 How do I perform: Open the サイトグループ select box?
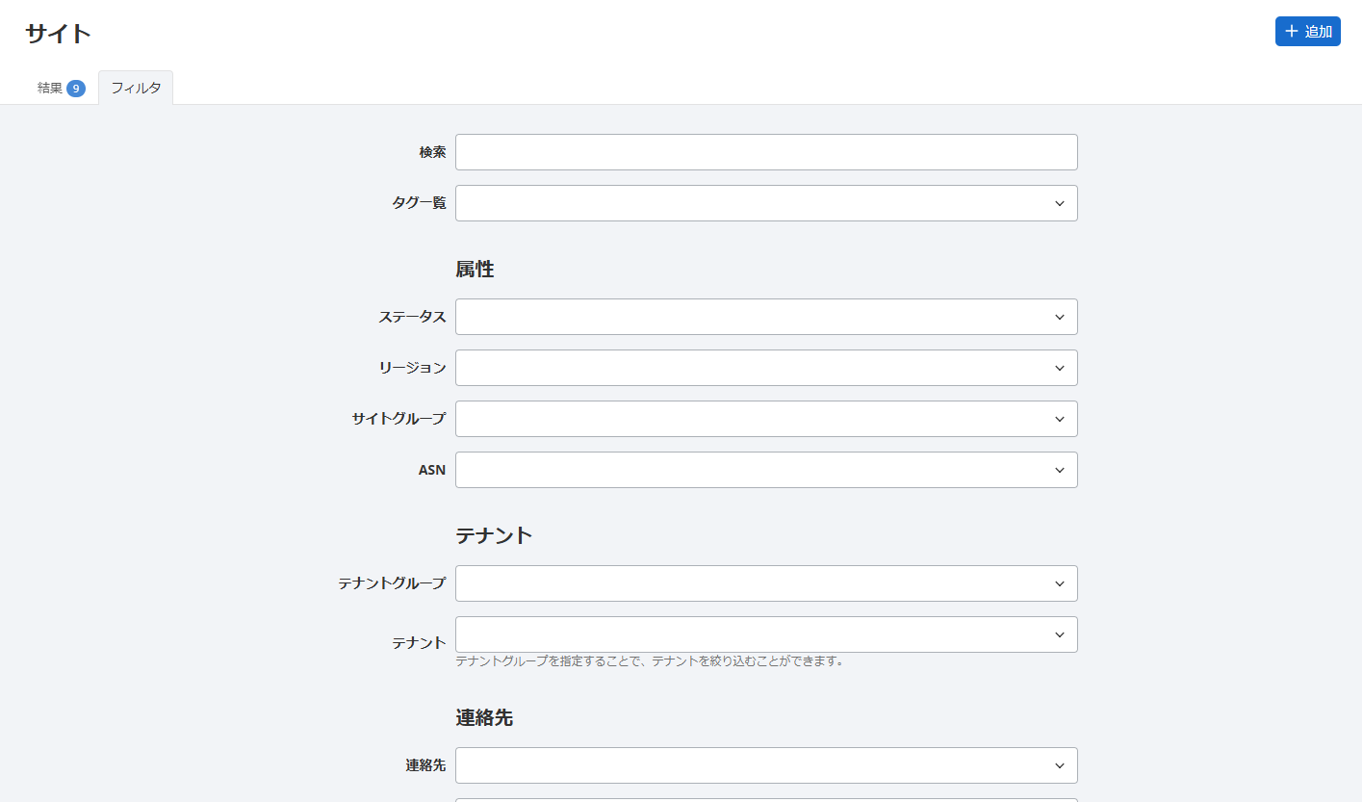[765, 419]
